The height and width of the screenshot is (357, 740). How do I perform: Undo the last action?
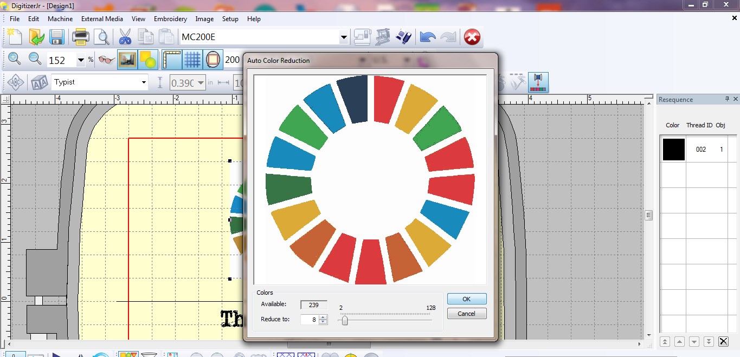tap(427, 37)
